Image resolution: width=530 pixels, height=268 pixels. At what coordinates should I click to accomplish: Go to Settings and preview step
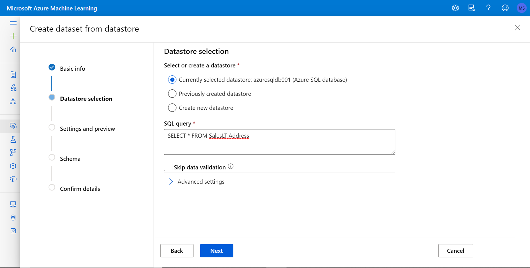coord(87,129)
